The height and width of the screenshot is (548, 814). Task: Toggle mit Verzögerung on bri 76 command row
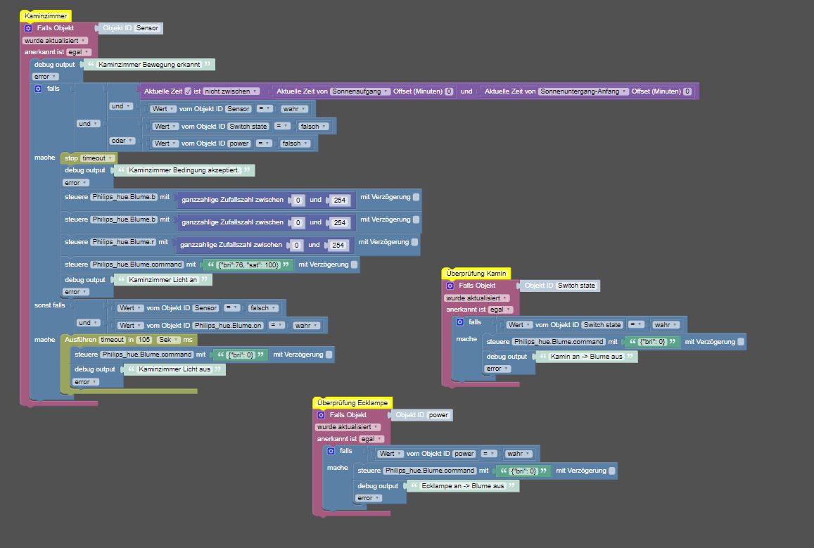354,265
